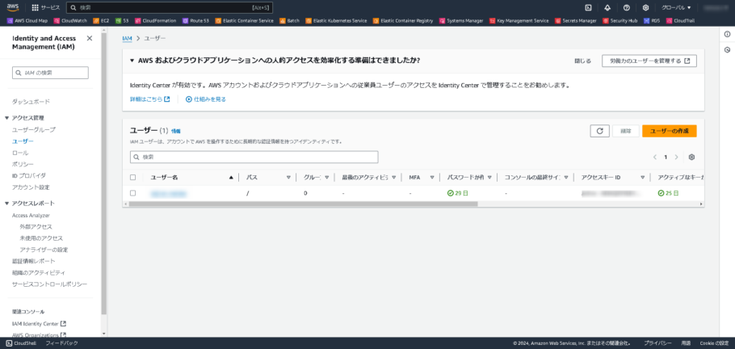Collapse the アクセスレポート section

point(7,203)
